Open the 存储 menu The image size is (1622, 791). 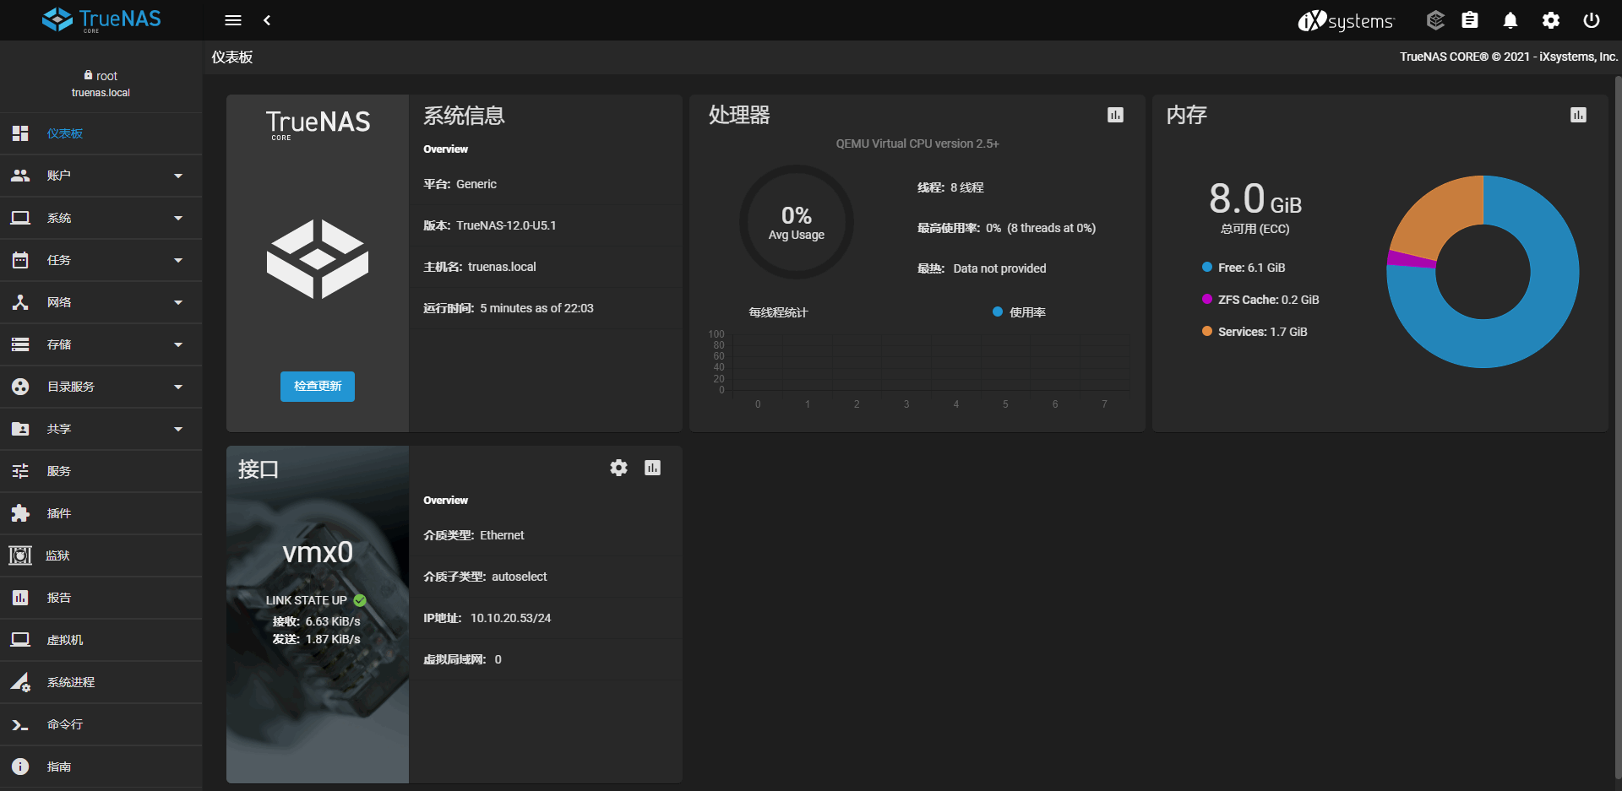point(101,344)
